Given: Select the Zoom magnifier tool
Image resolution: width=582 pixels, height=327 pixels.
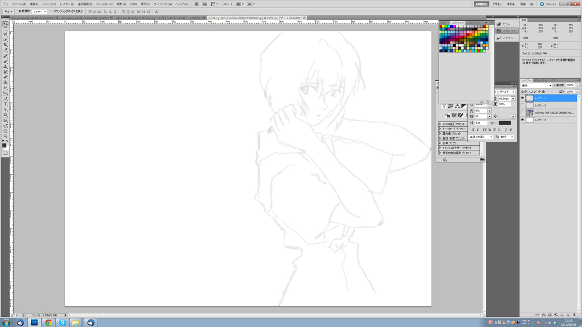Looking at the screenshot, I should pos(6,136).
